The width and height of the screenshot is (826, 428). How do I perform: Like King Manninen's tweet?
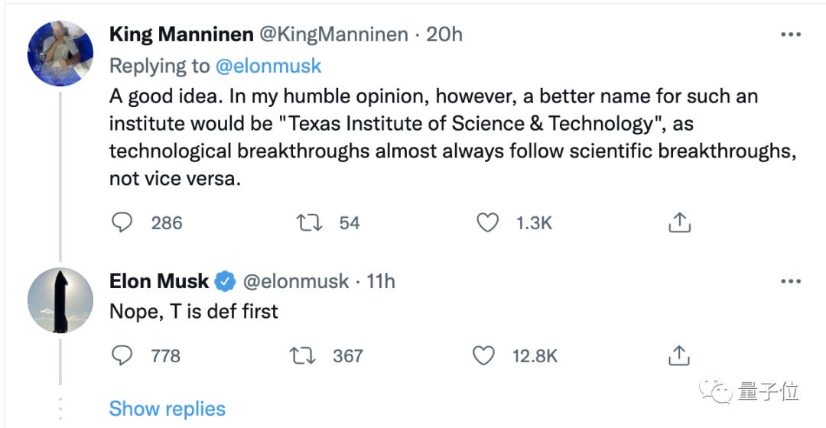click(487, 222)
